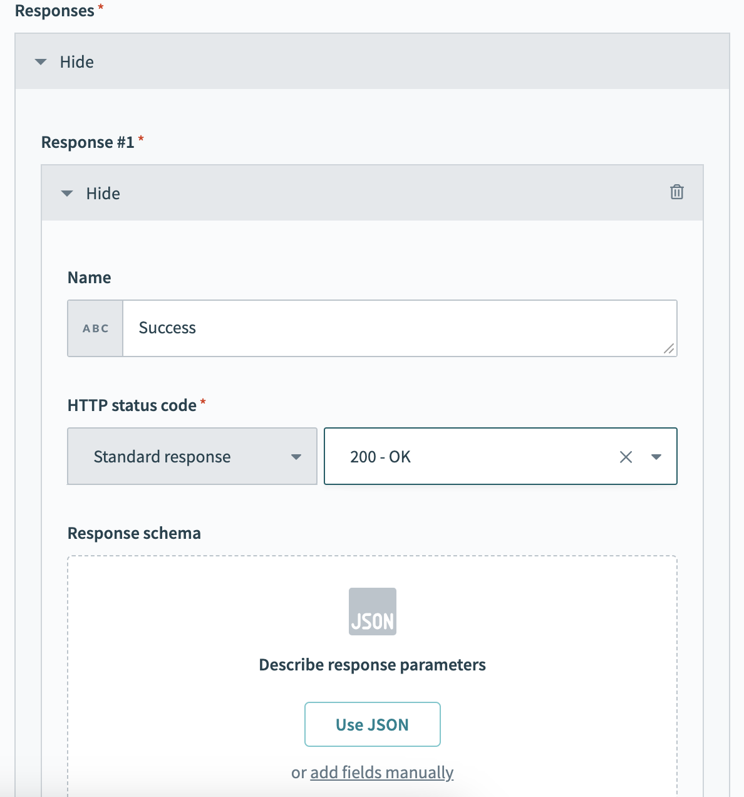Screen dimensions: 744x797
Task: Click the Describe response parameters text
Action: [x=372, y=664]
